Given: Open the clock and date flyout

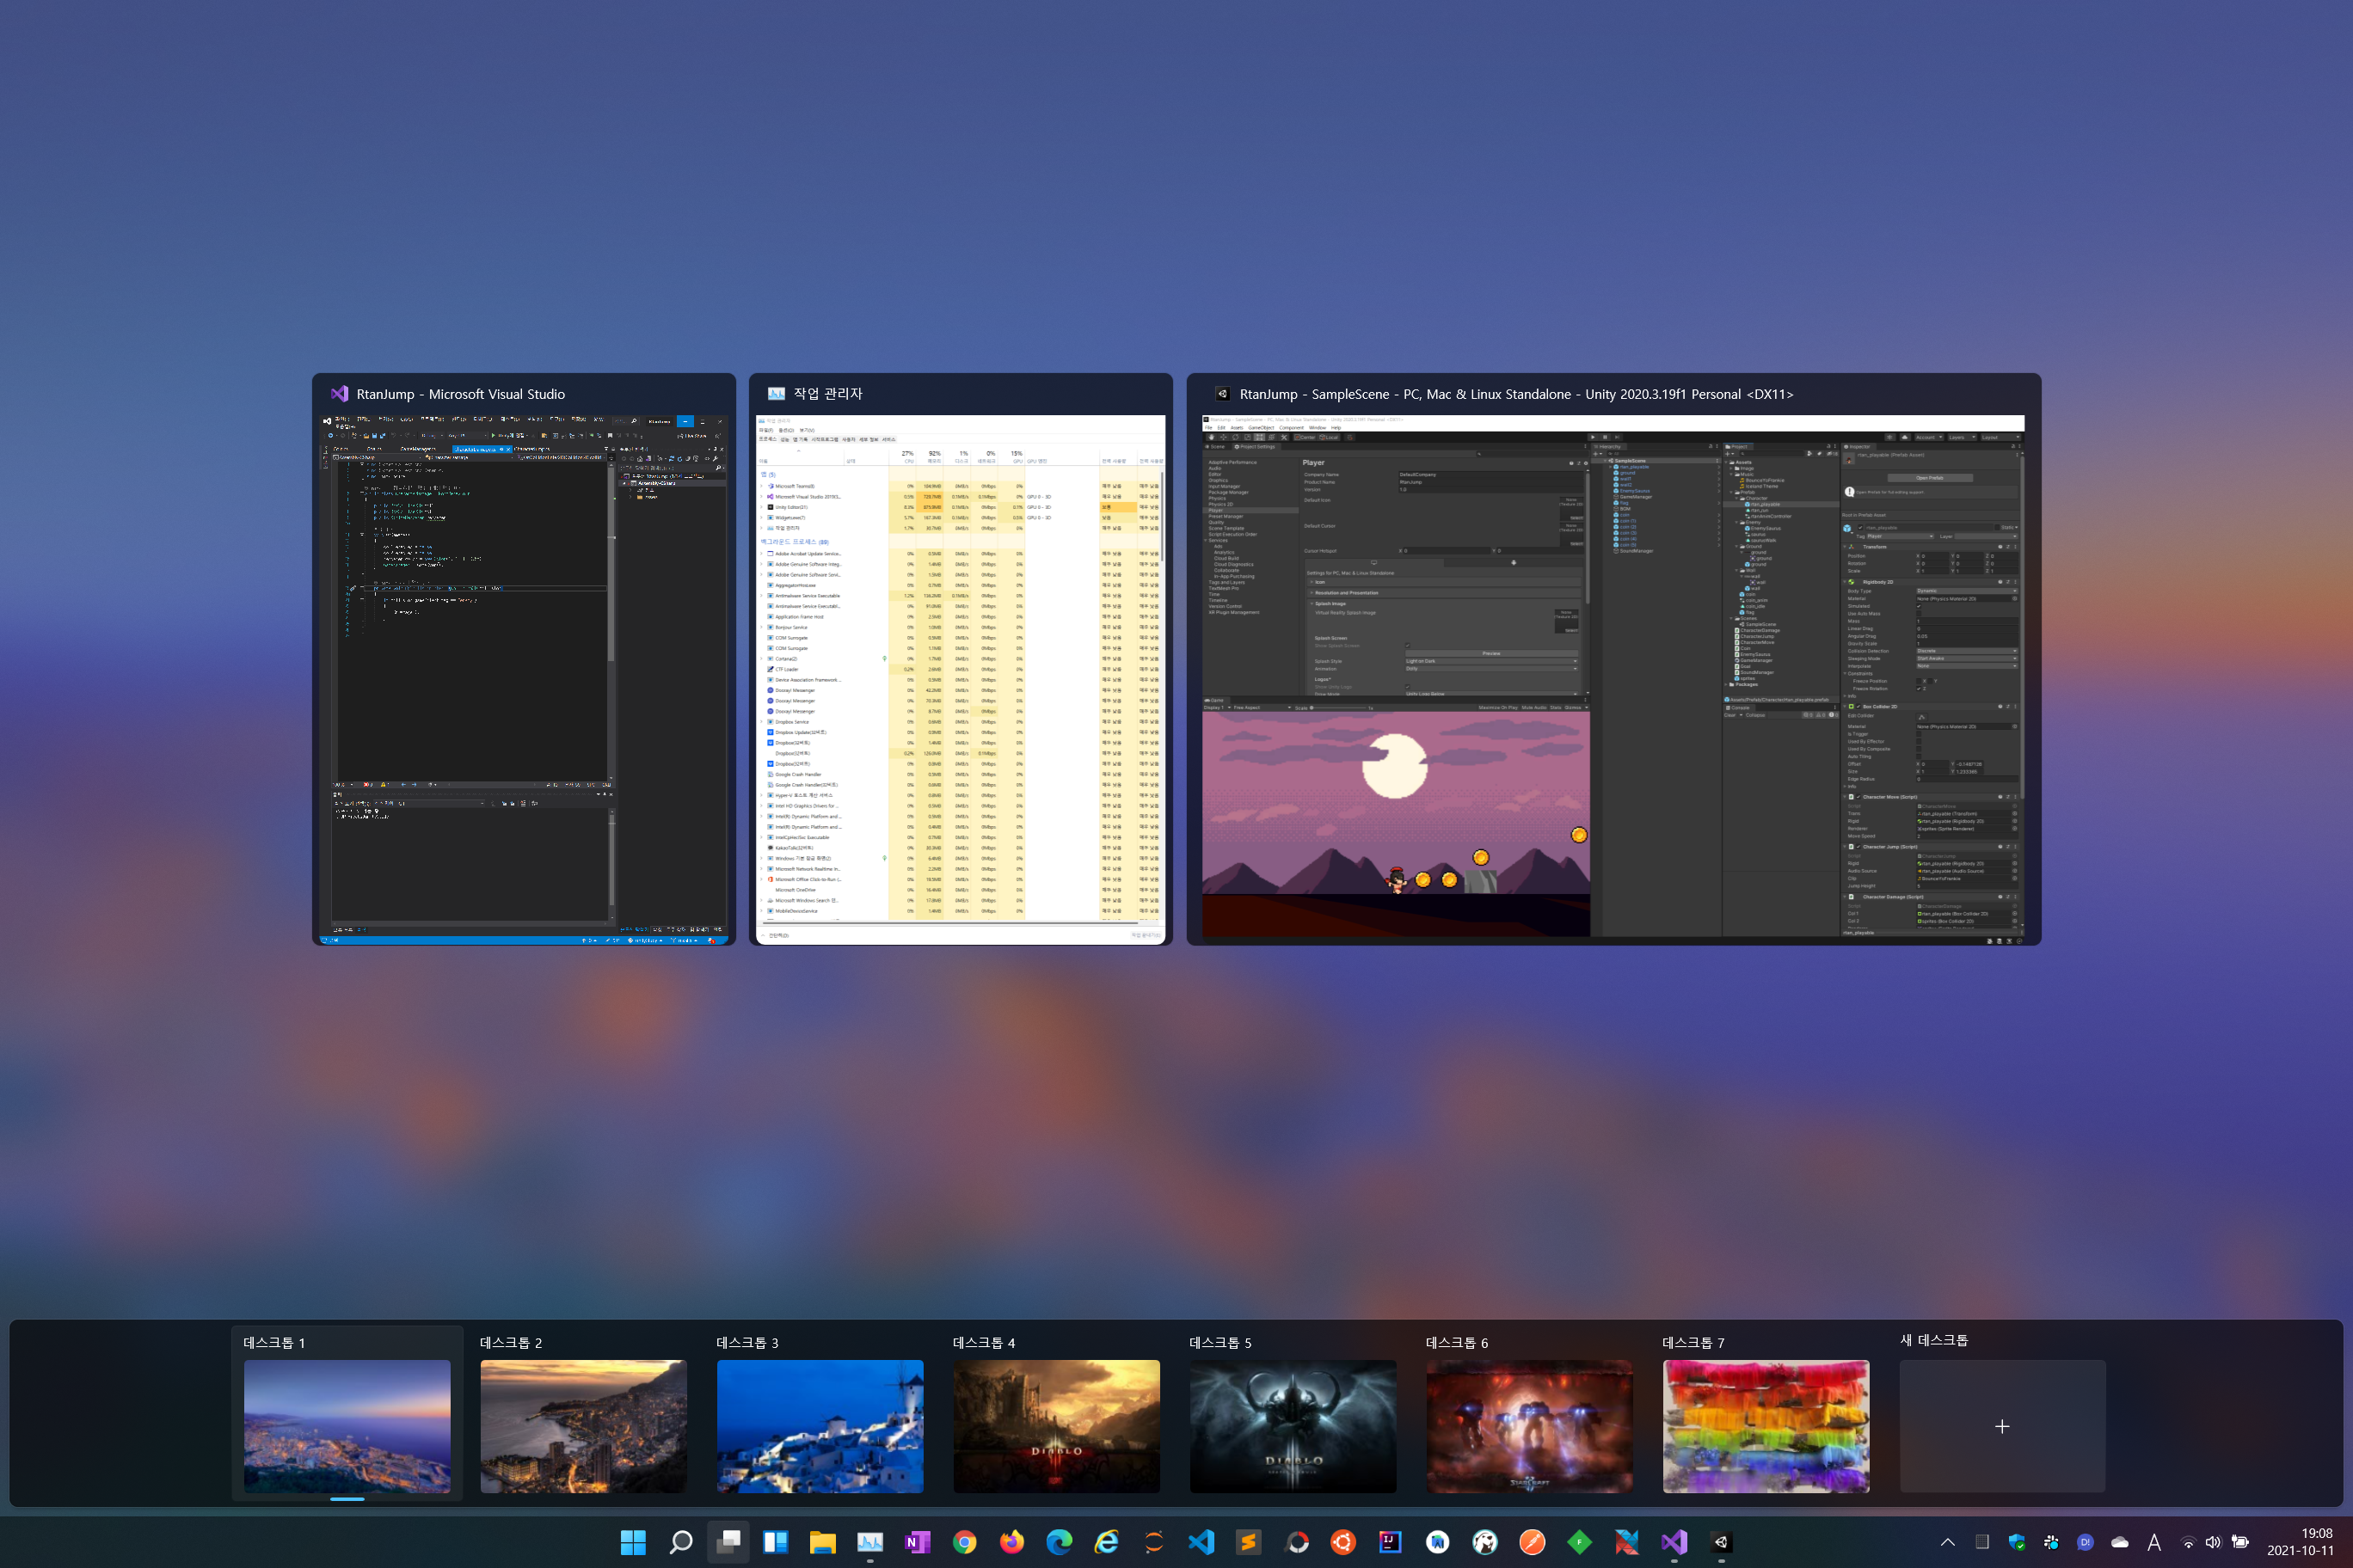Looking at the screenshot, I should click(2300, 1541).
